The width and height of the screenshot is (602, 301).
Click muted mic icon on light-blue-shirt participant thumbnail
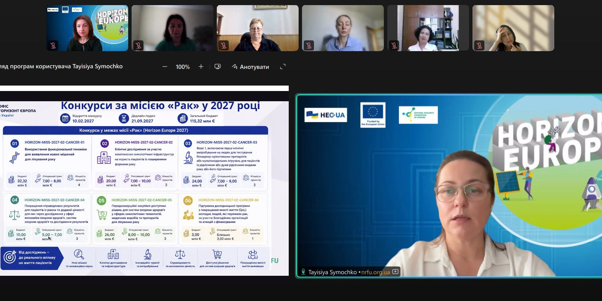tap(309, 45)
